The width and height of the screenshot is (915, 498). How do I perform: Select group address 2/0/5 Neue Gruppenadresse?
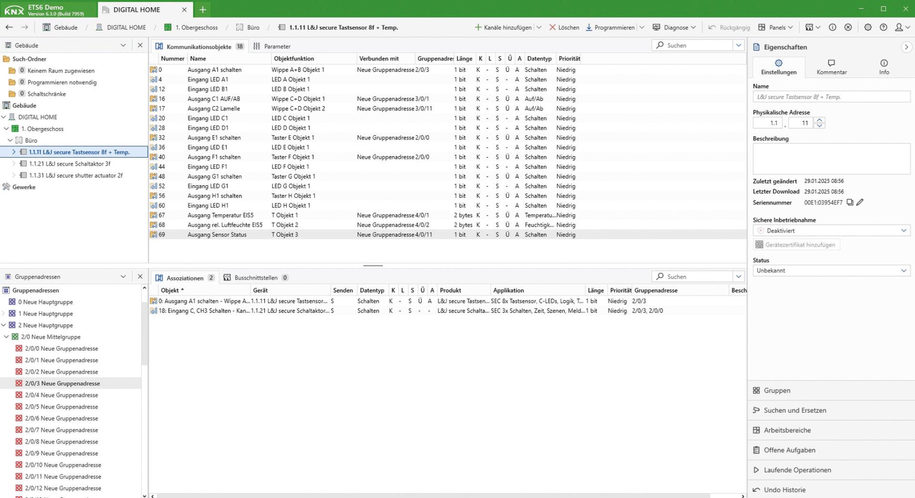tap(61, 407)
